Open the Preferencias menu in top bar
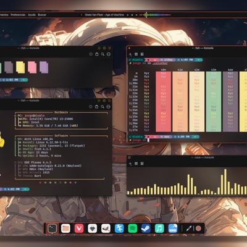The height and width of the screenshot is (247, 247). (18, 15)
